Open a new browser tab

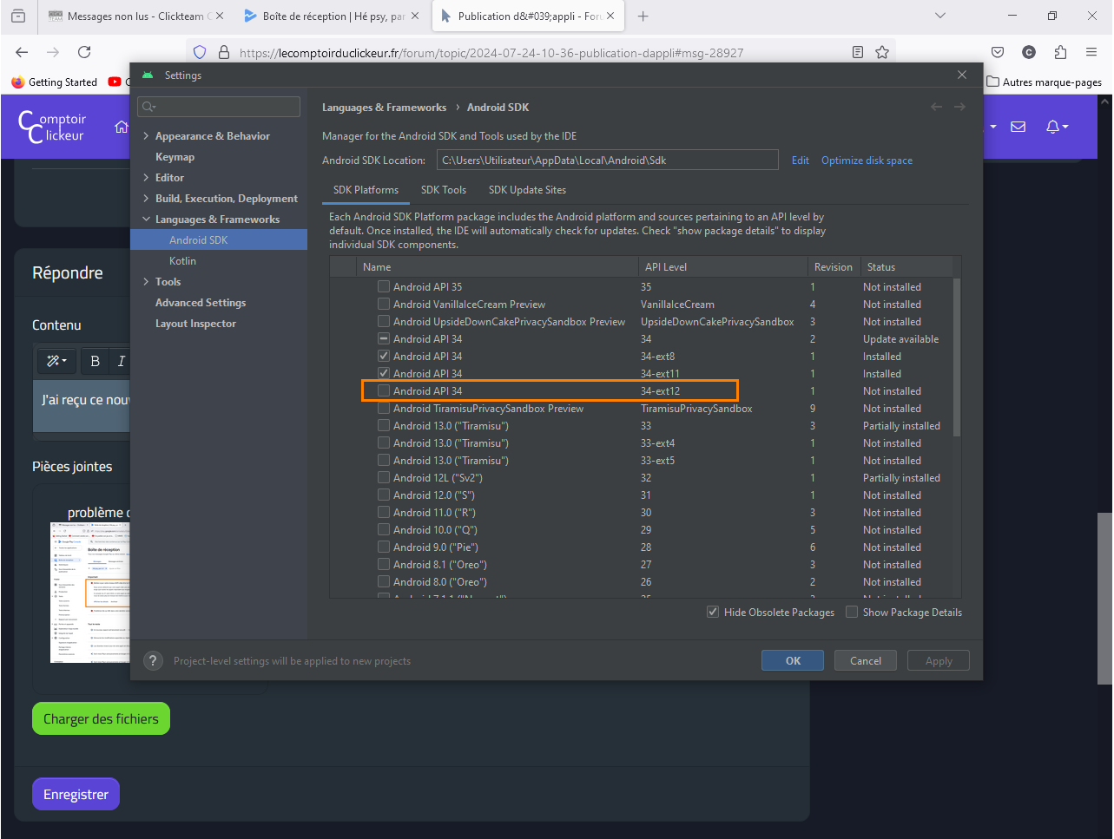(x=643, y=16)
